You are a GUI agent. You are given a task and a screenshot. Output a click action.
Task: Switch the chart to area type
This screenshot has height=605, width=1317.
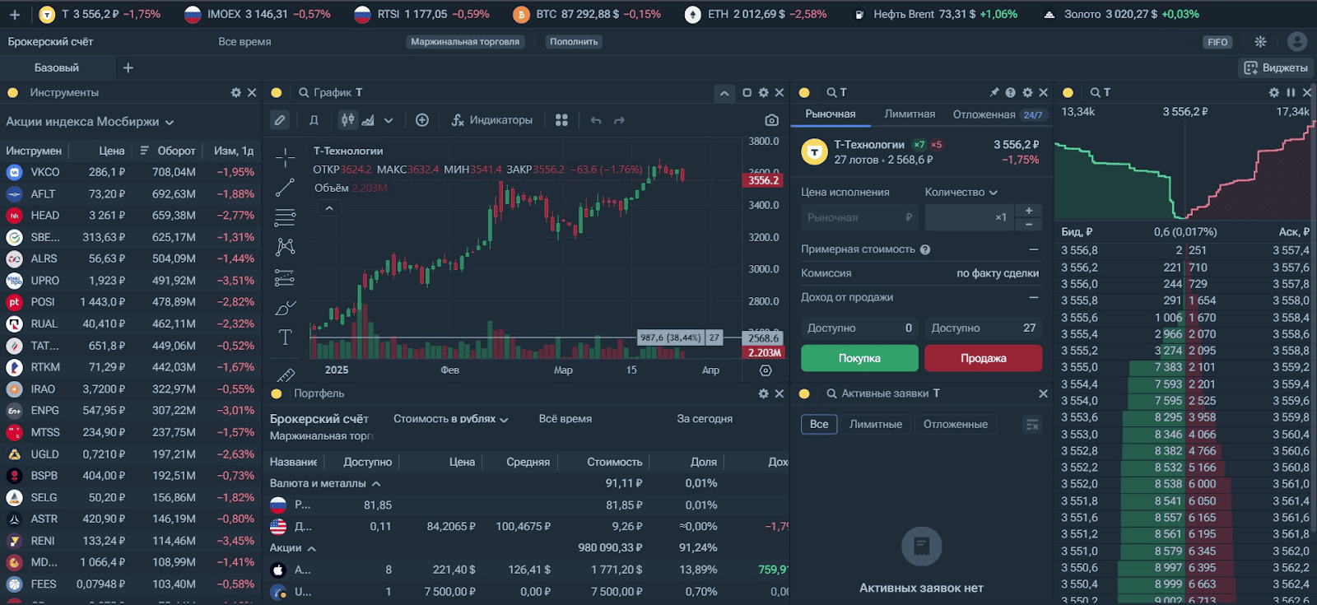(368, 120)
